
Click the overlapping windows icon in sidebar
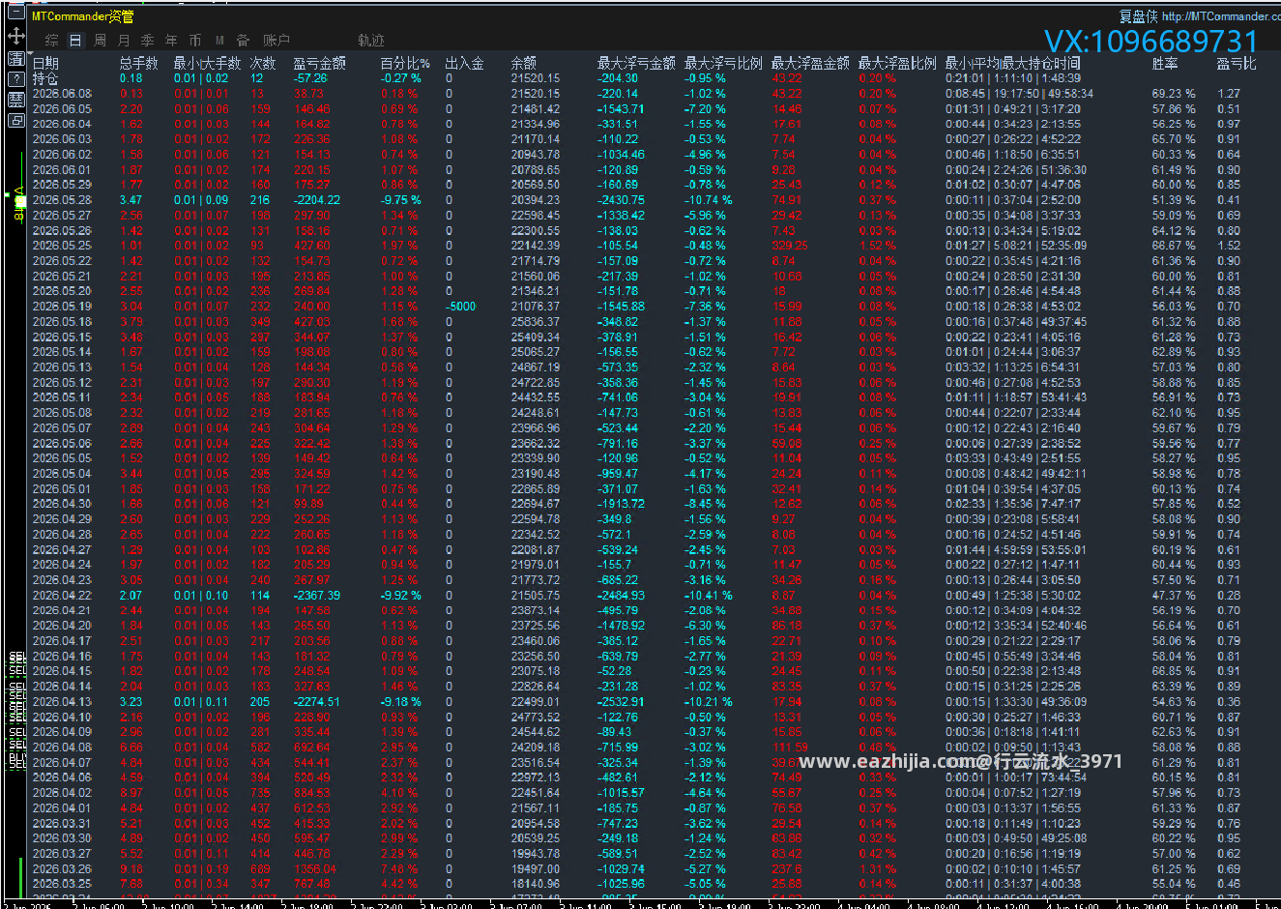pyautogui.click(x=16, y=121)
